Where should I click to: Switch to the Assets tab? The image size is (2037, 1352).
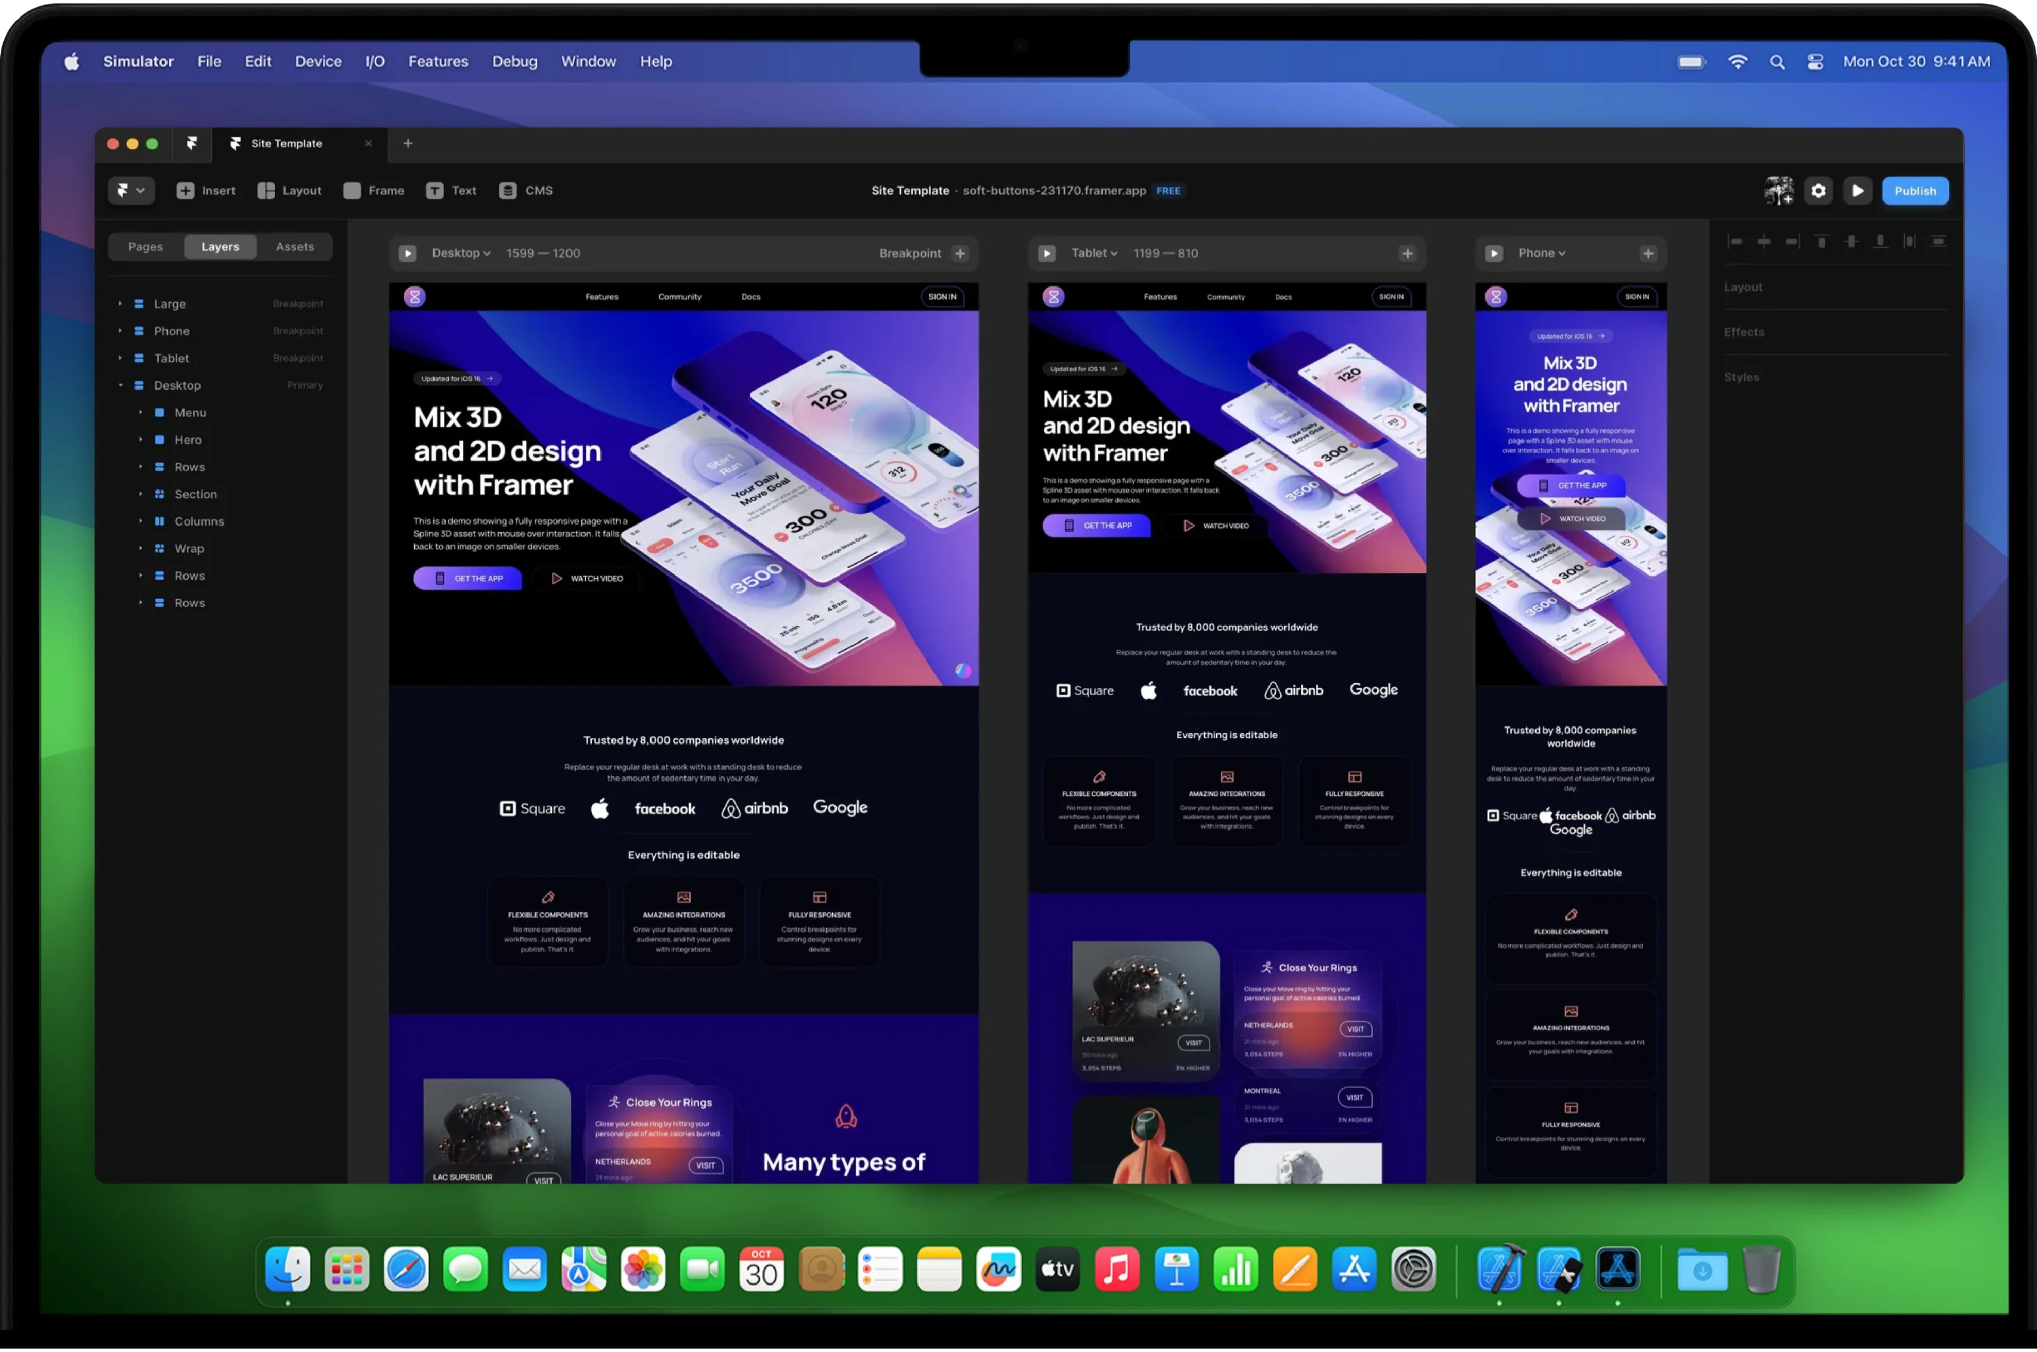pos(294,247)
